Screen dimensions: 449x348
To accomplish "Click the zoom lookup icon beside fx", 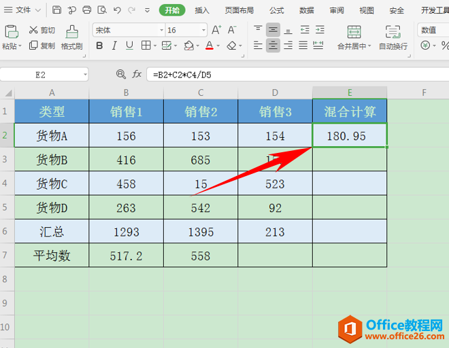I will coord(121,74).
